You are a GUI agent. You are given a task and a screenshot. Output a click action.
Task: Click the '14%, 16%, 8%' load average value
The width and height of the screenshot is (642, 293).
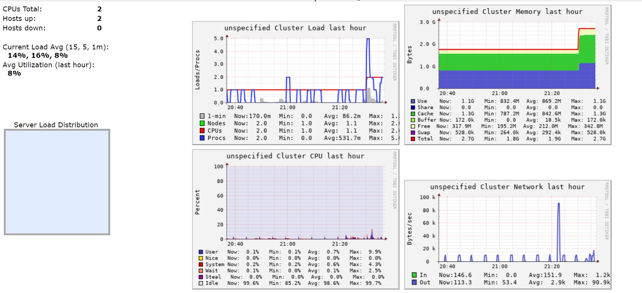click(x=38, y=55)
